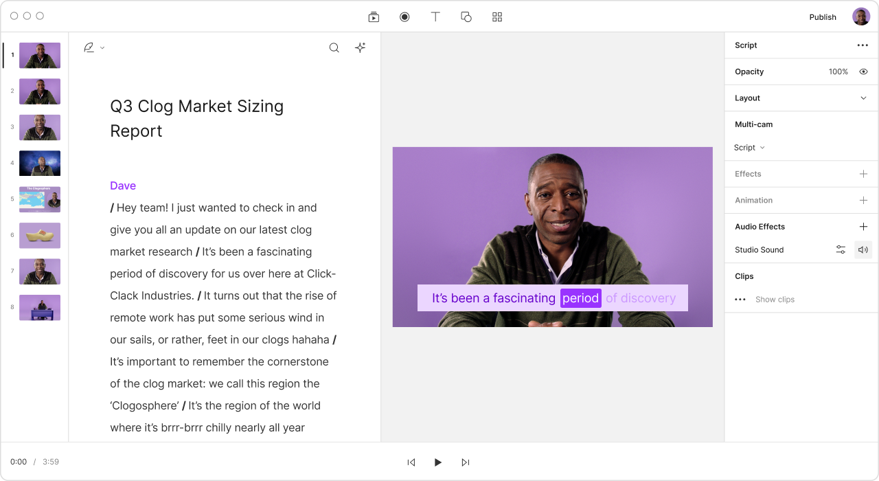The width and height of the screenshot is (879, 481).
Task: Expand the Layout section chevron
Action: click(863, 98)
